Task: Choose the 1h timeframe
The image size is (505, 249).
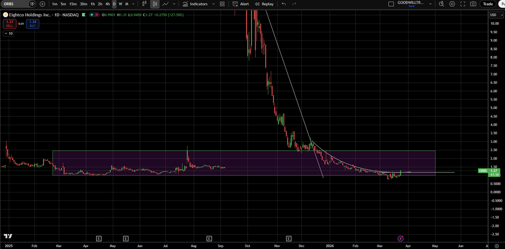Action: point(93,4)
